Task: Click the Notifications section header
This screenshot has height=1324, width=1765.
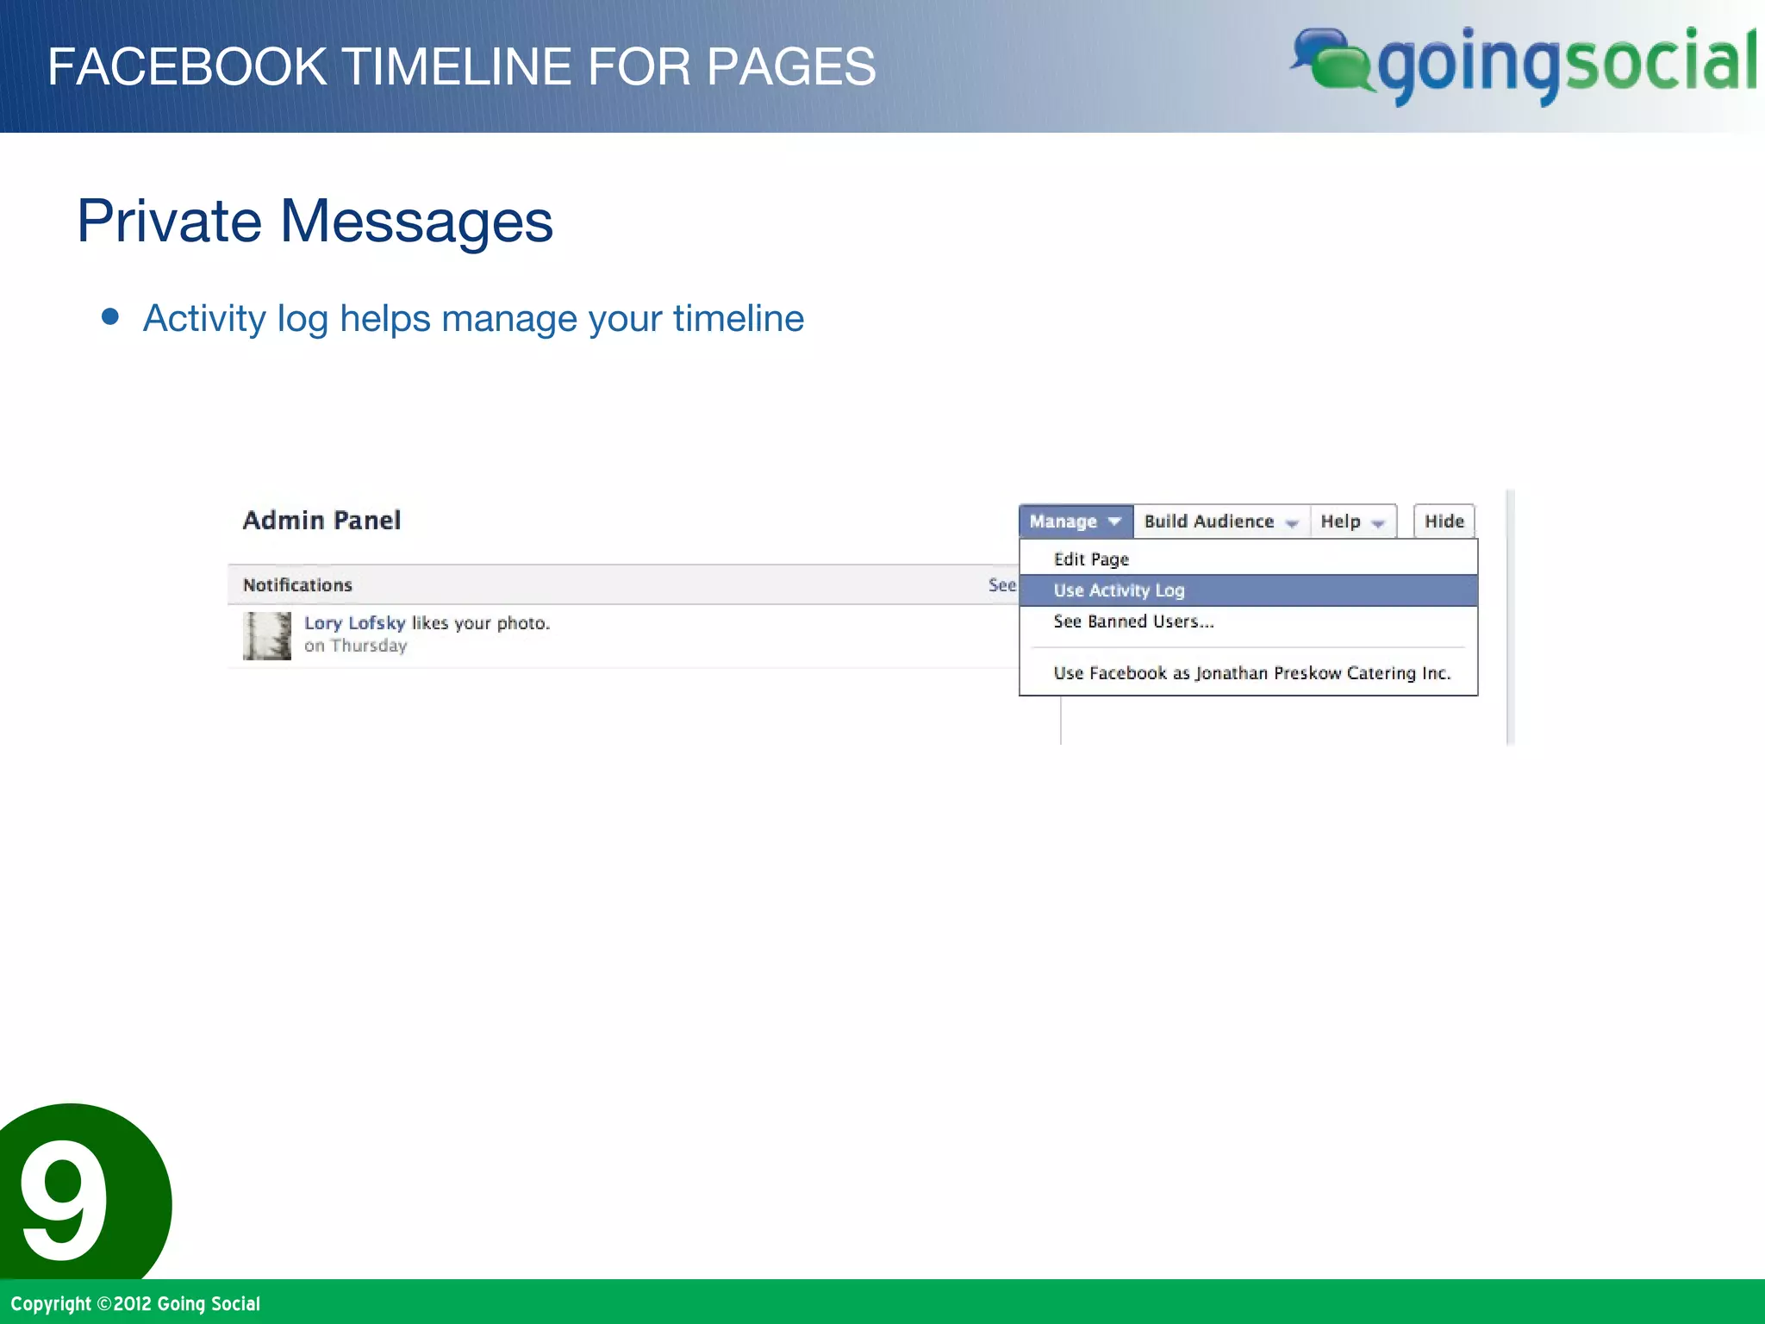Action: (x=297, y=585)
